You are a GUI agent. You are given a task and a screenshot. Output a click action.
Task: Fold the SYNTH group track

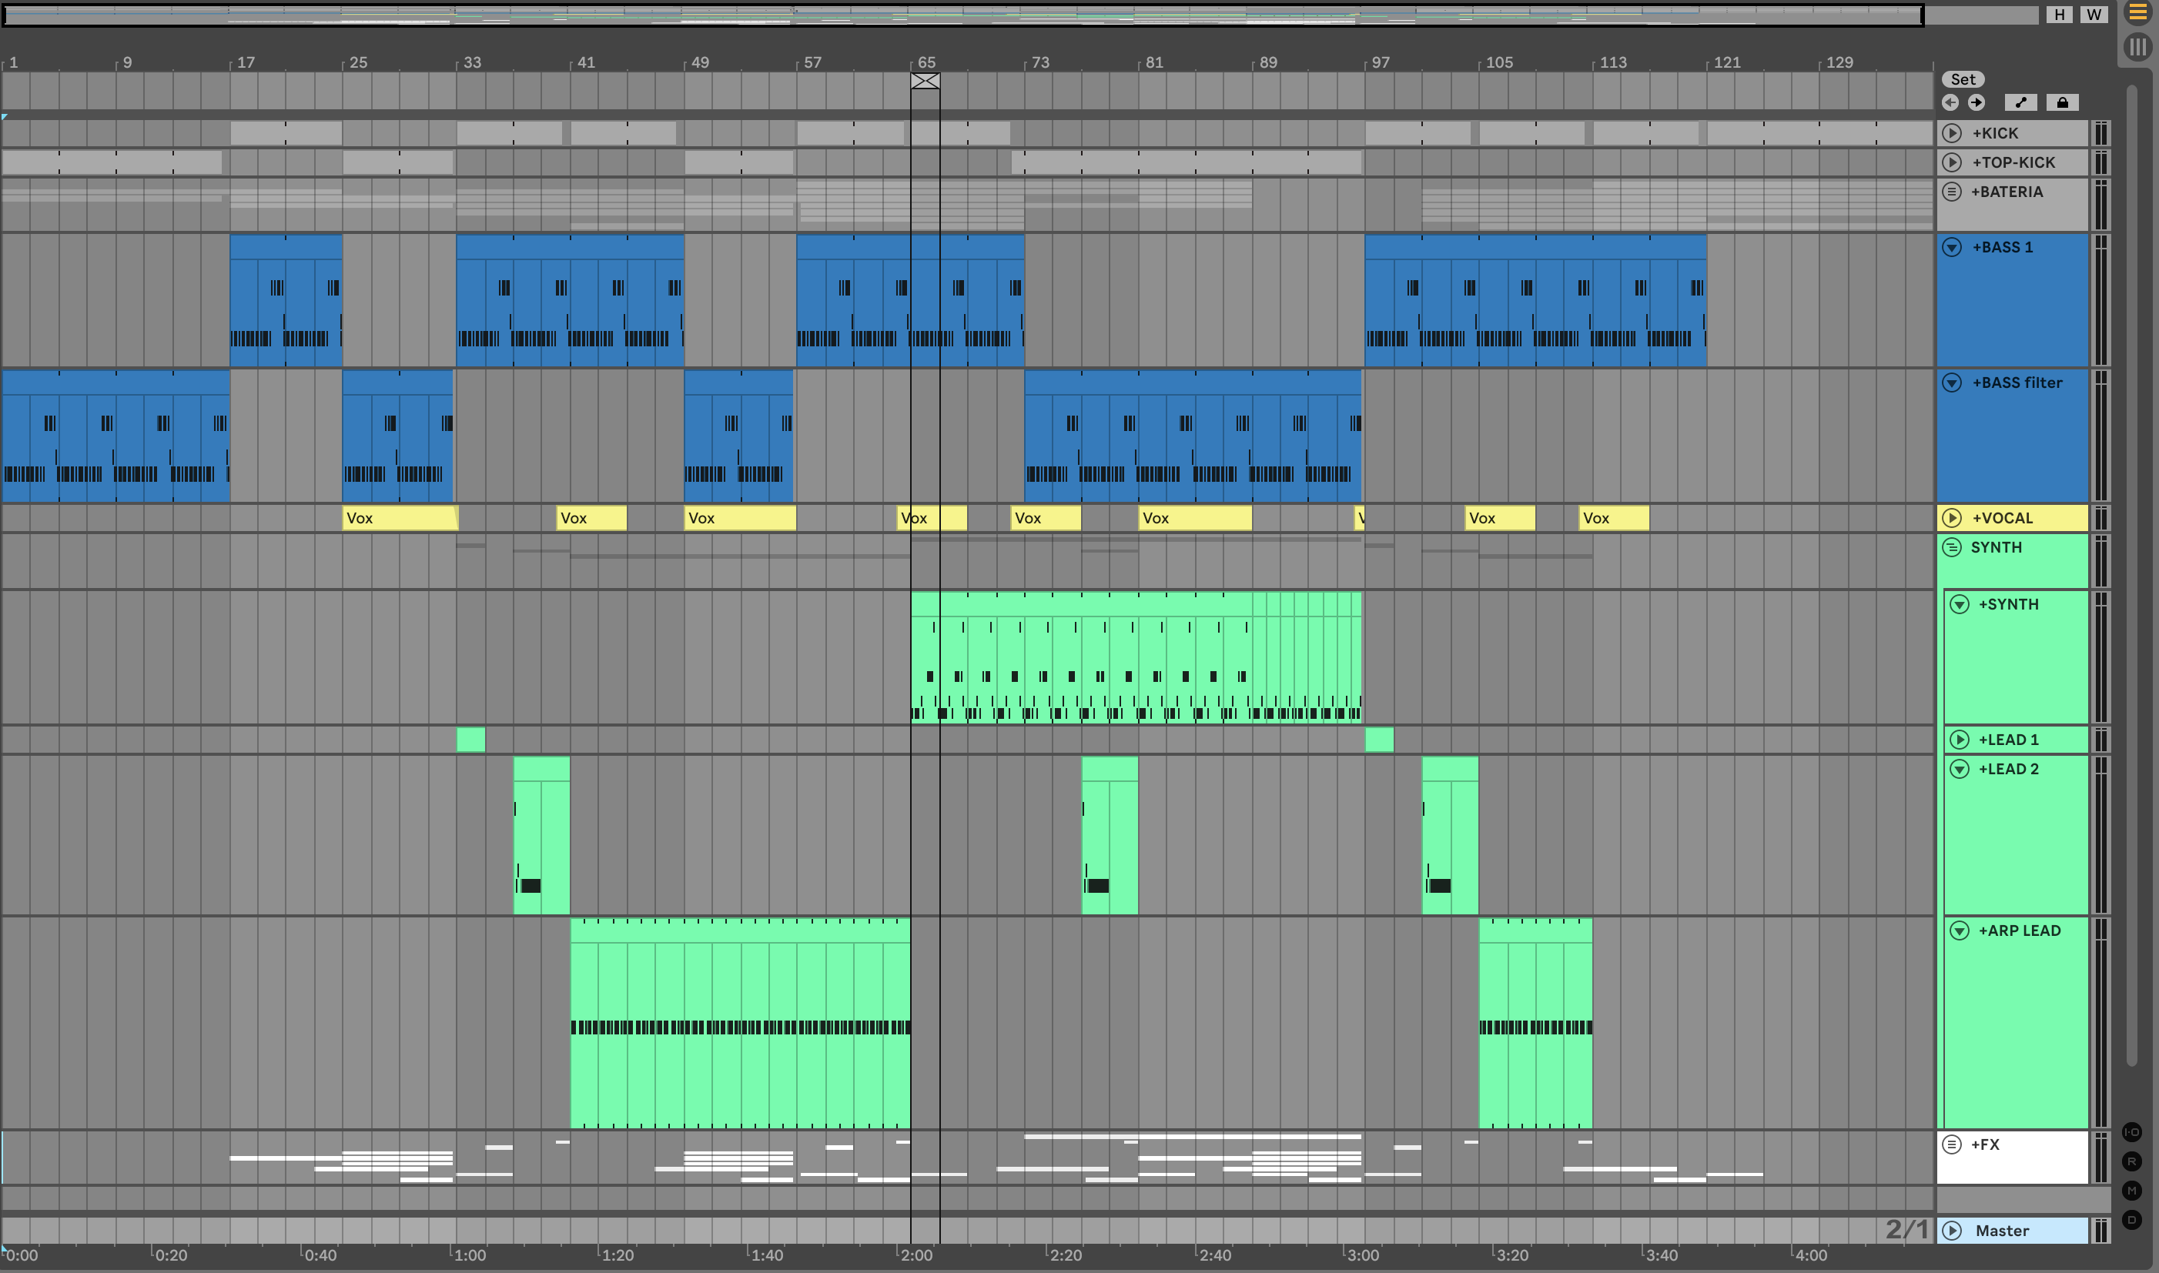tap(1952, 547)
